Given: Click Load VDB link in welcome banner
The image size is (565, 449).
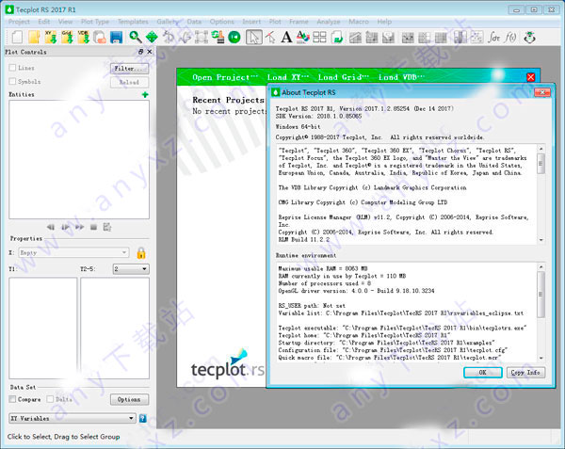Looking at the screenshot, I should pyautogui.click(x=401, y=77).
